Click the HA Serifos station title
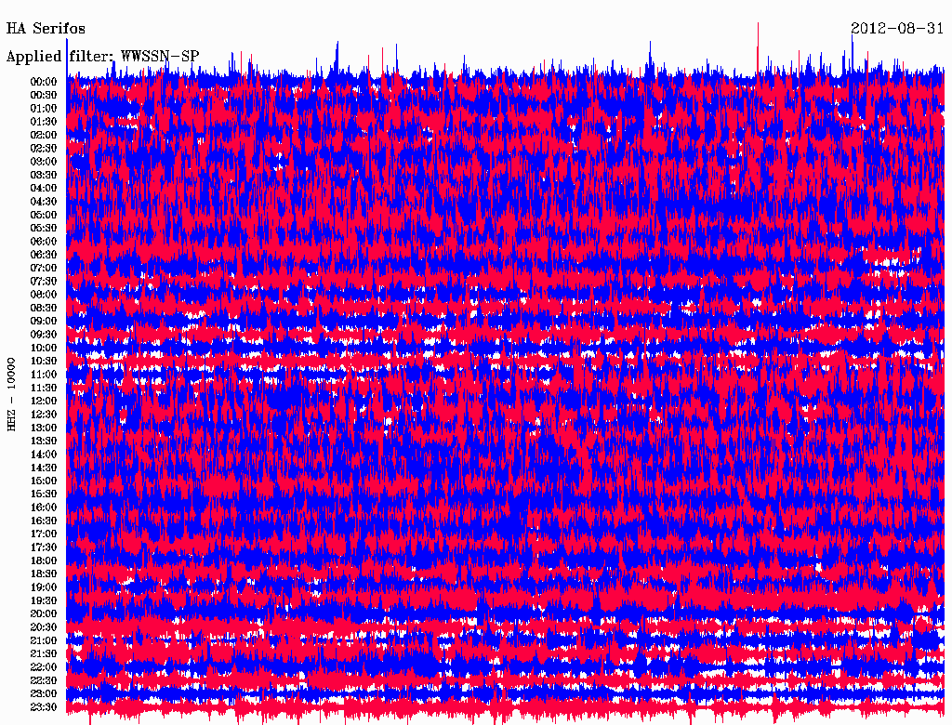 pyautogui.click(x=46, y=29)
